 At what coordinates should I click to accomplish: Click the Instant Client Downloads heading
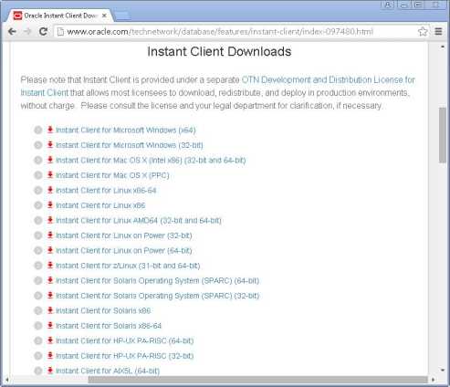pyautogui.click(x=219, y=51)
